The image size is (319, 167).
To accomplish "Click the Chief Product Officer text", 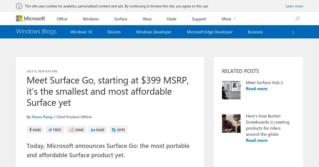I will click(x=74, y=117).
